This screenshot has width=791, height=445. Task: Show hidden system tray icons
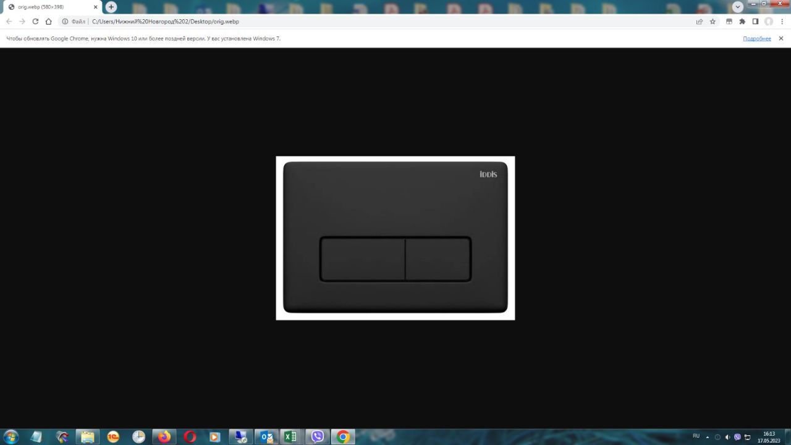tap(708, 437)
